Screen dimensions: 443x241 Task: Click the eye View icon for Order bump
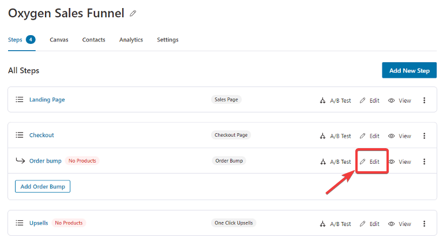(391, 161)
